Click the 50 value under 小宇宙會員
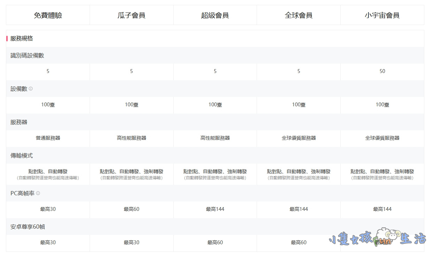 coord(382,71)
